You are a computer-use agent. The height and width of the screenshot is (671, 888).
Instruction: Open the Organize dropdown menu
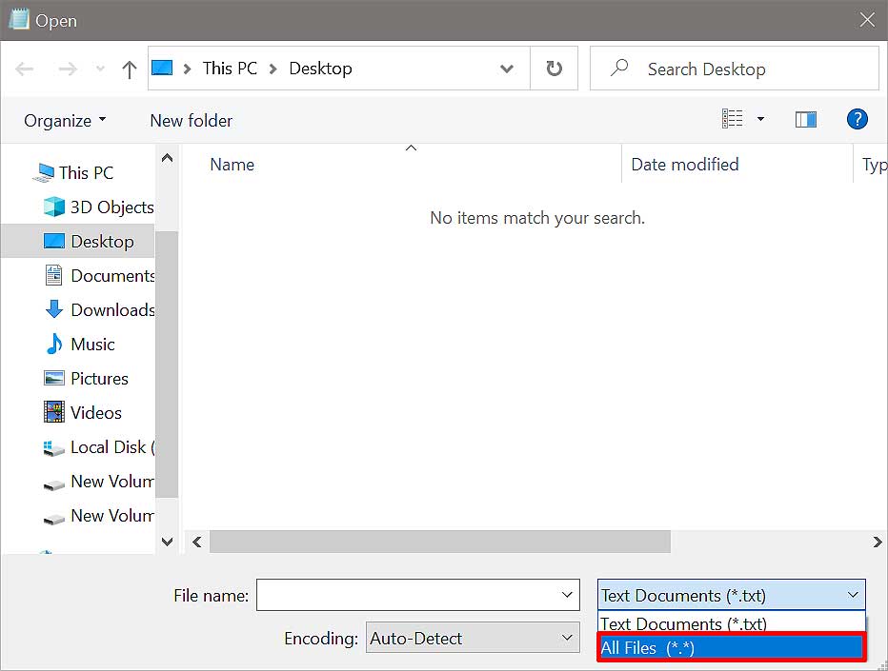(65, 121)
